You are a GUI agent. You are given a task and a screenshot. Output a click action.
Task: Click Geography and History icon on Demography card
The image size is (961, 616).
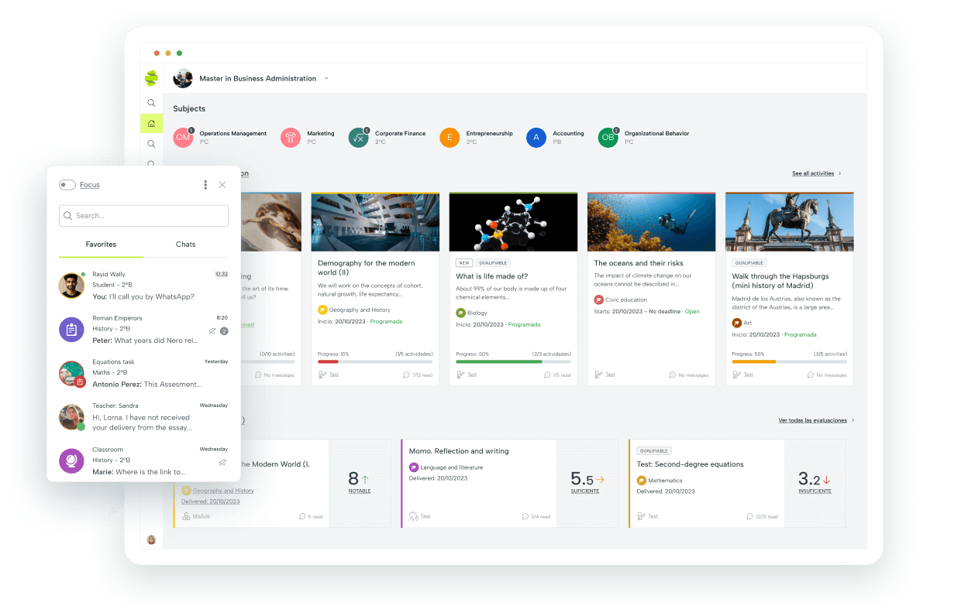coord(322,310)
